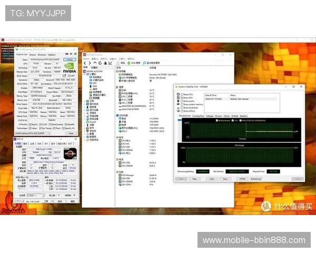The image size is (316, 253).
Task: Click the Stress system memory icon
Action: 178,104
